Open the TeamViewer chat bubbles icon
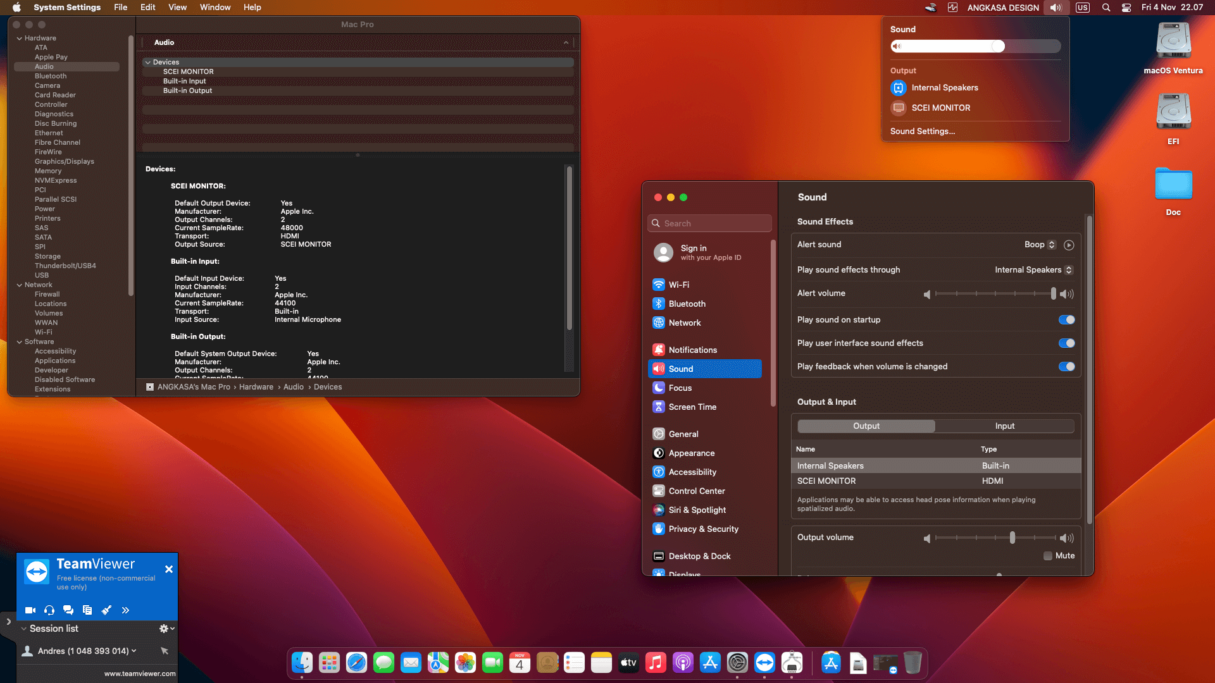Viewport: 1215px width, 683px height. tap(68, 610)
